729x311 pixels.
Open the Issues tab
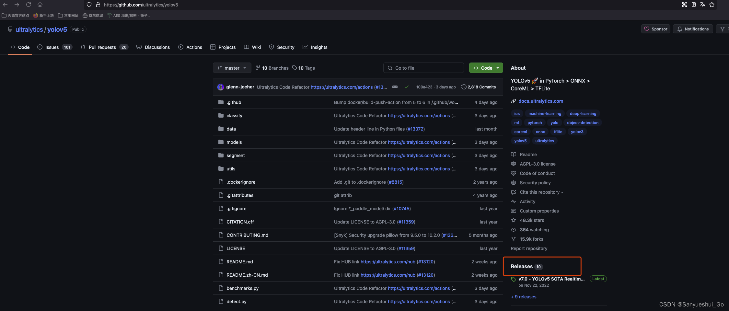pyautogui.click(x=55, y=47)
